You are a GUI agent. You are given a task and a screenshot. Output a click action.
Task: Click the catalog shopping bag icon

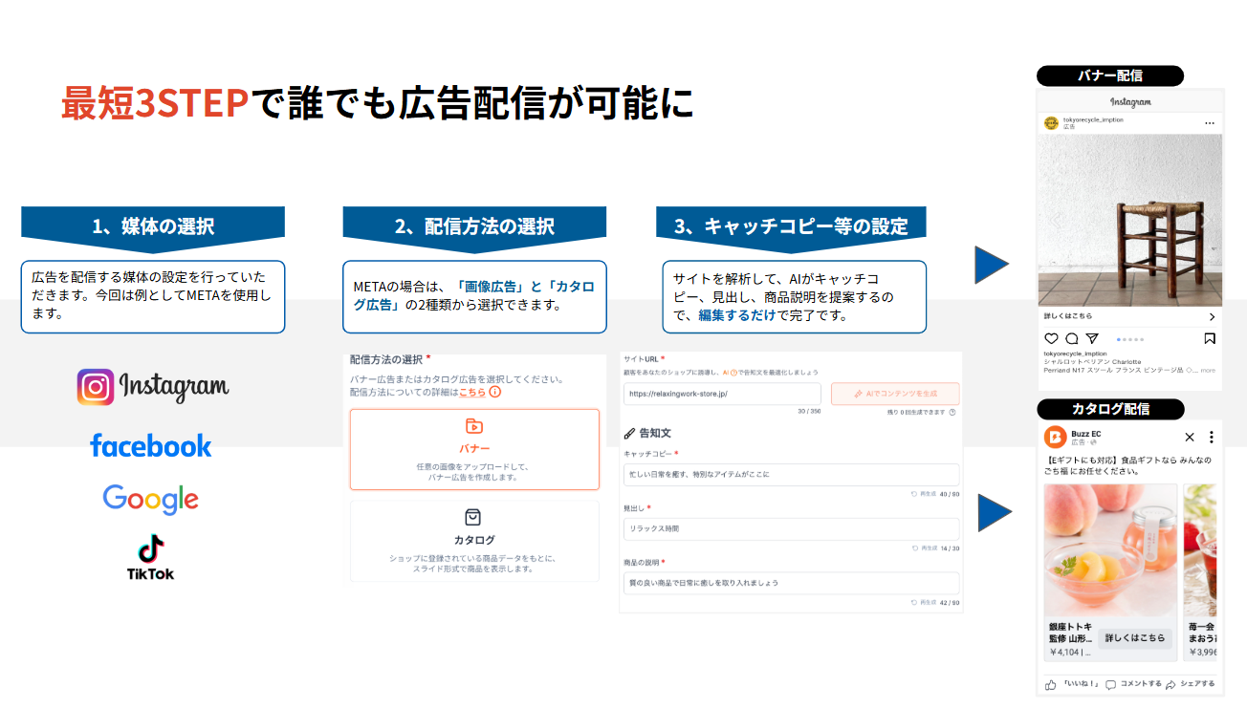(473, 517)
